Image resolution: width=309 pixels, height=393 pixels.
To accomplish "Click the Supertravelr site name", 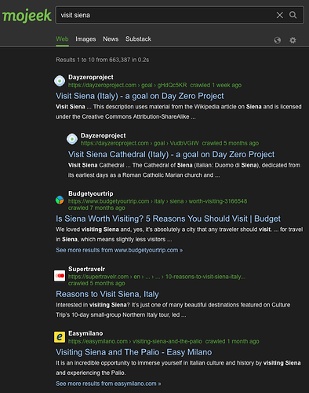I will (x=86, y=269).
